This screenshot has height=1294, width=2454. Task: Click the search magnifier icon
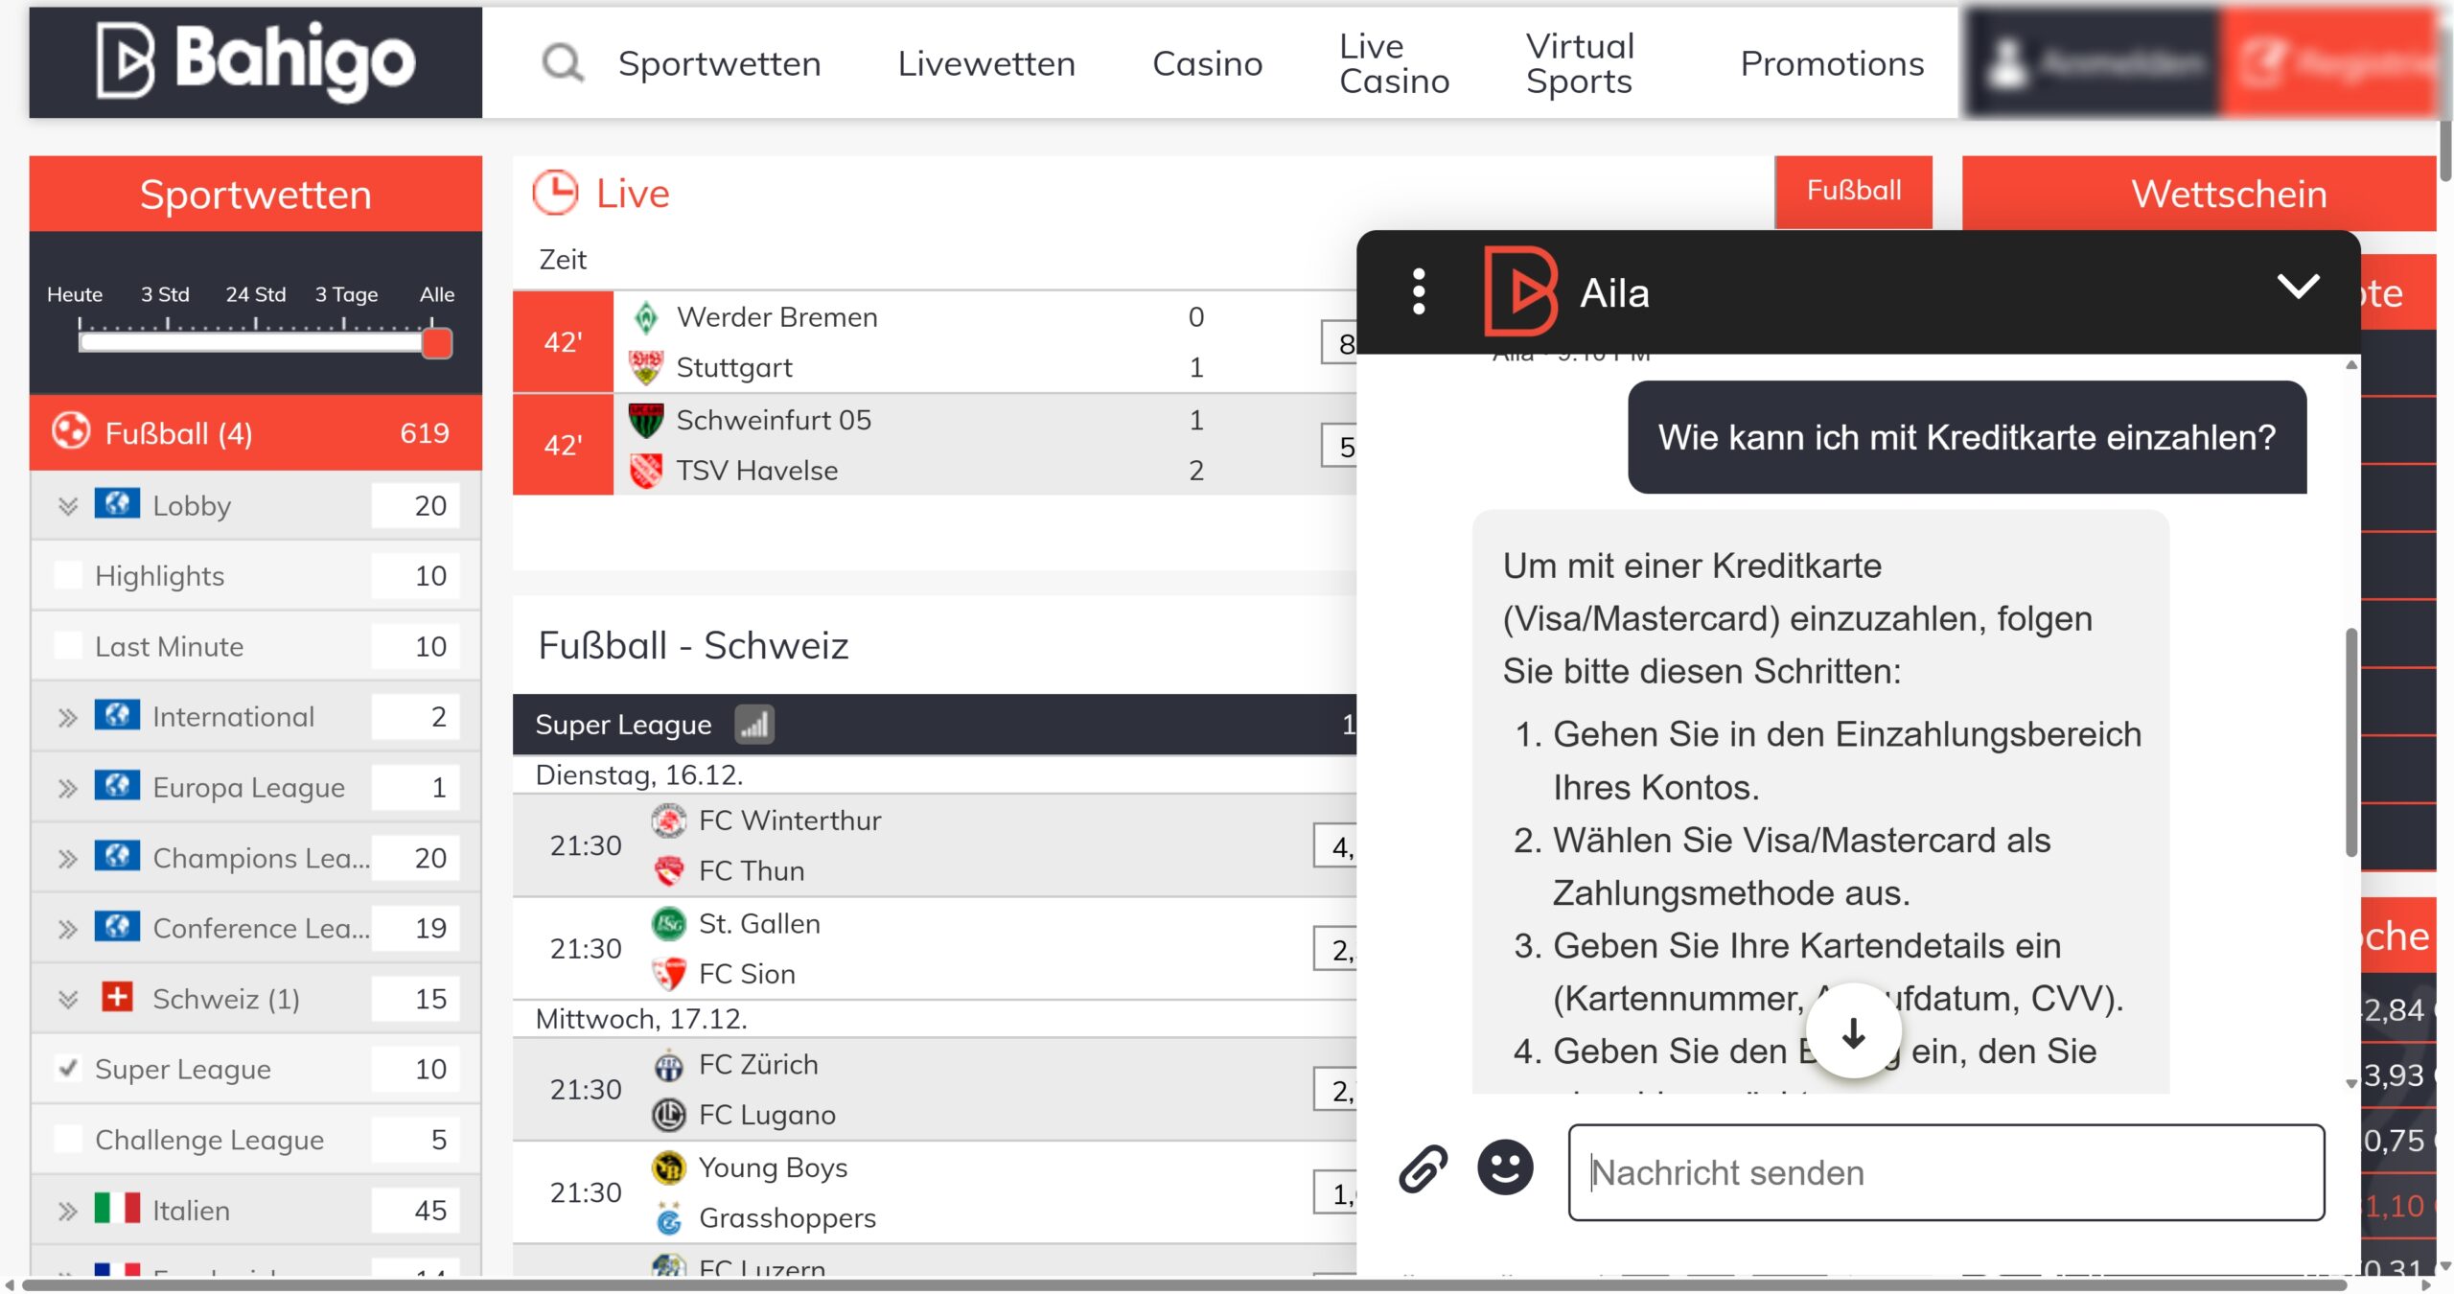point(563,64)
